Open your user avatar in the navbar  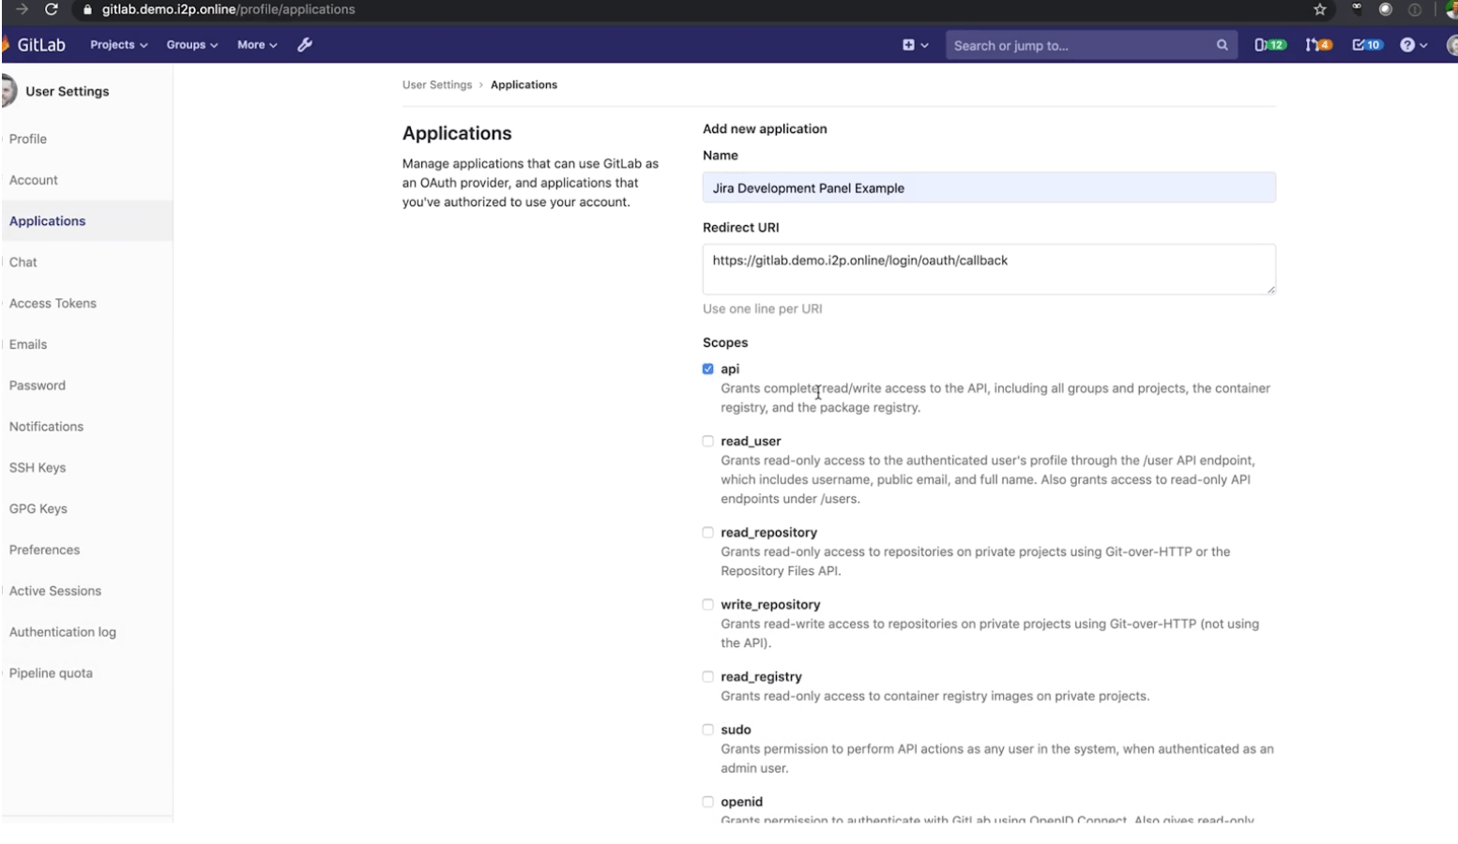coord(1451,44)
